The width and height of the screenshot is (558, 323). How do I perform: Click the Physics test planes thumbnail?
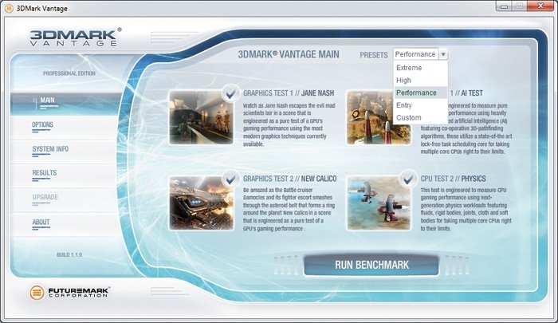click(x=379, y=203)
